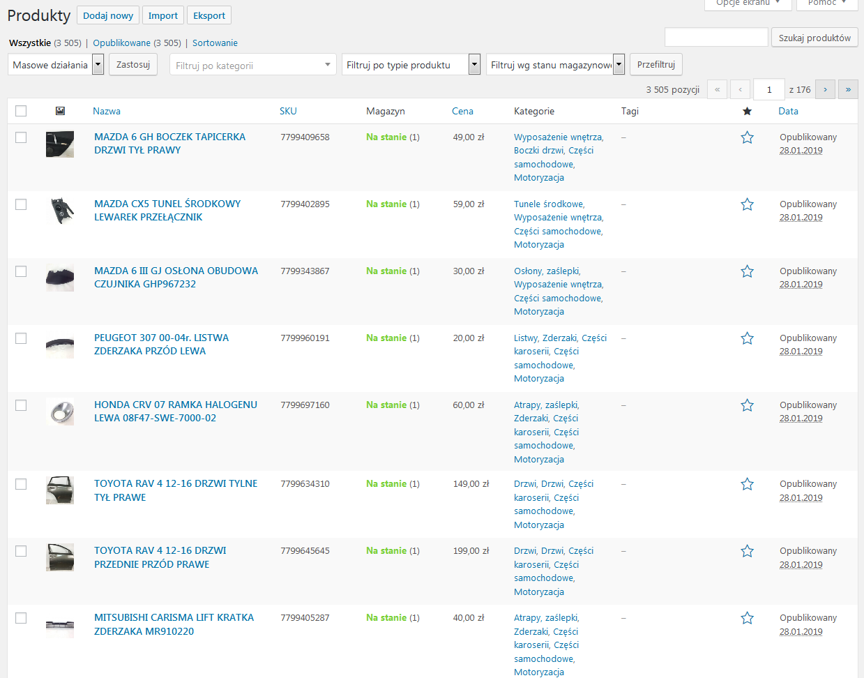Tick checkbox for HONDA CRV 07 RAMKA
This screenshot has height=678, width=864.
tap(21, 405)
